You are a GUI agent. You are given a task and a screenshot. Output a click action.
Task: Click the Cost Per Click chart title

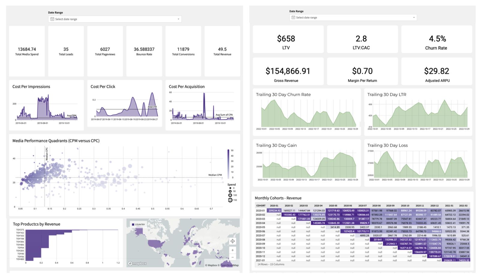point(103,87)
